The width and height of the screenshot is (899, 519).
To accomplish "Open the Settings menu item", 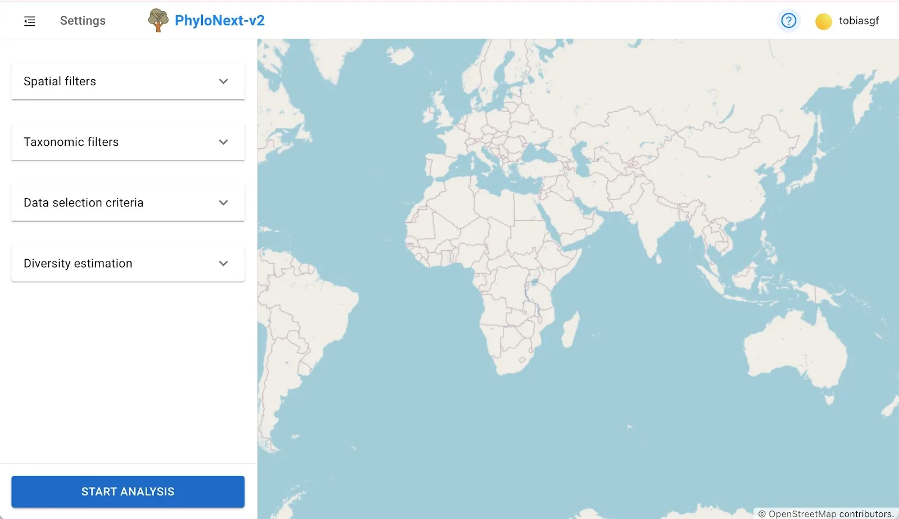I will tap(82, 21).
